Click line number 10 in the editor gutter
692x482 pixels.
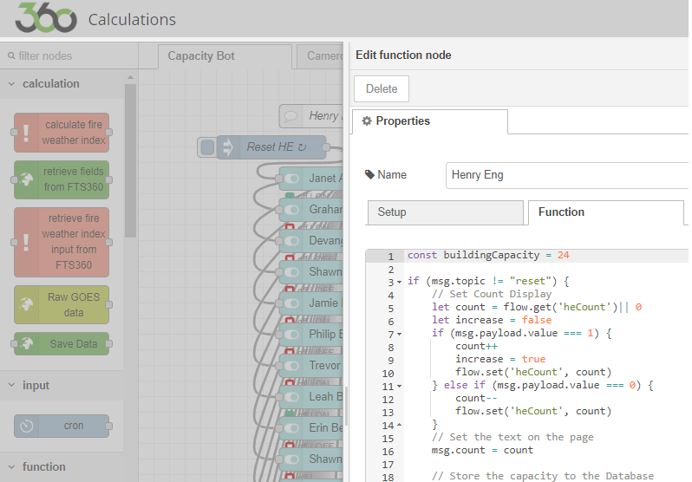point(388,374)
